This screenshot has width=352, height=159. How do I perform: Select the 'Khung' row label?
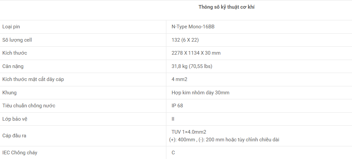click(x=9, y=93)
